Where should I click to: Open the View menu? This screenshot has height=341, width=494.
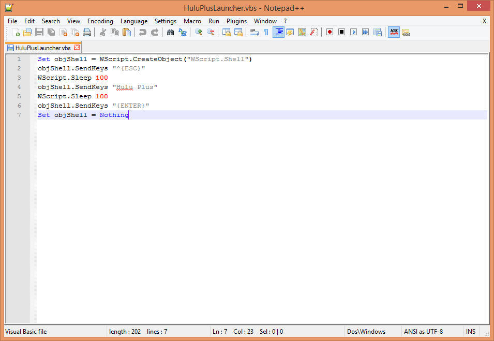point(73,21)
